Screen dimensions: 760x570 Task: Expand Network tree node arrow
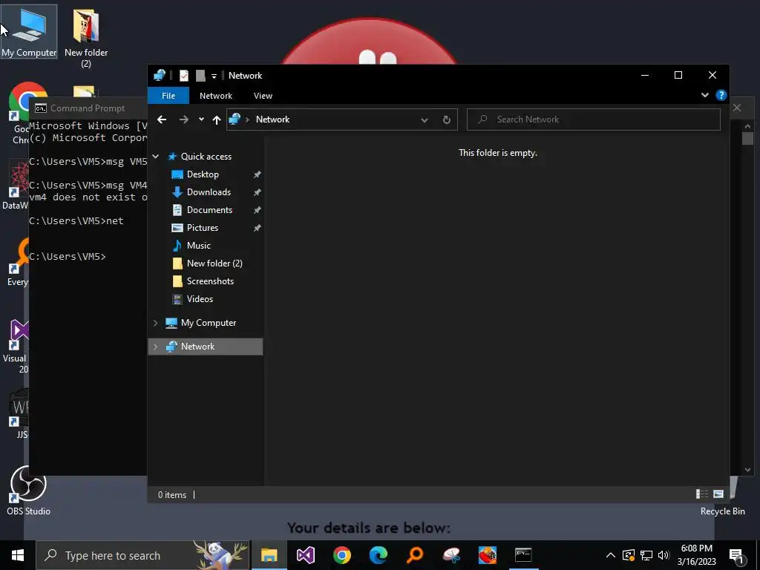tap(156, 347)
